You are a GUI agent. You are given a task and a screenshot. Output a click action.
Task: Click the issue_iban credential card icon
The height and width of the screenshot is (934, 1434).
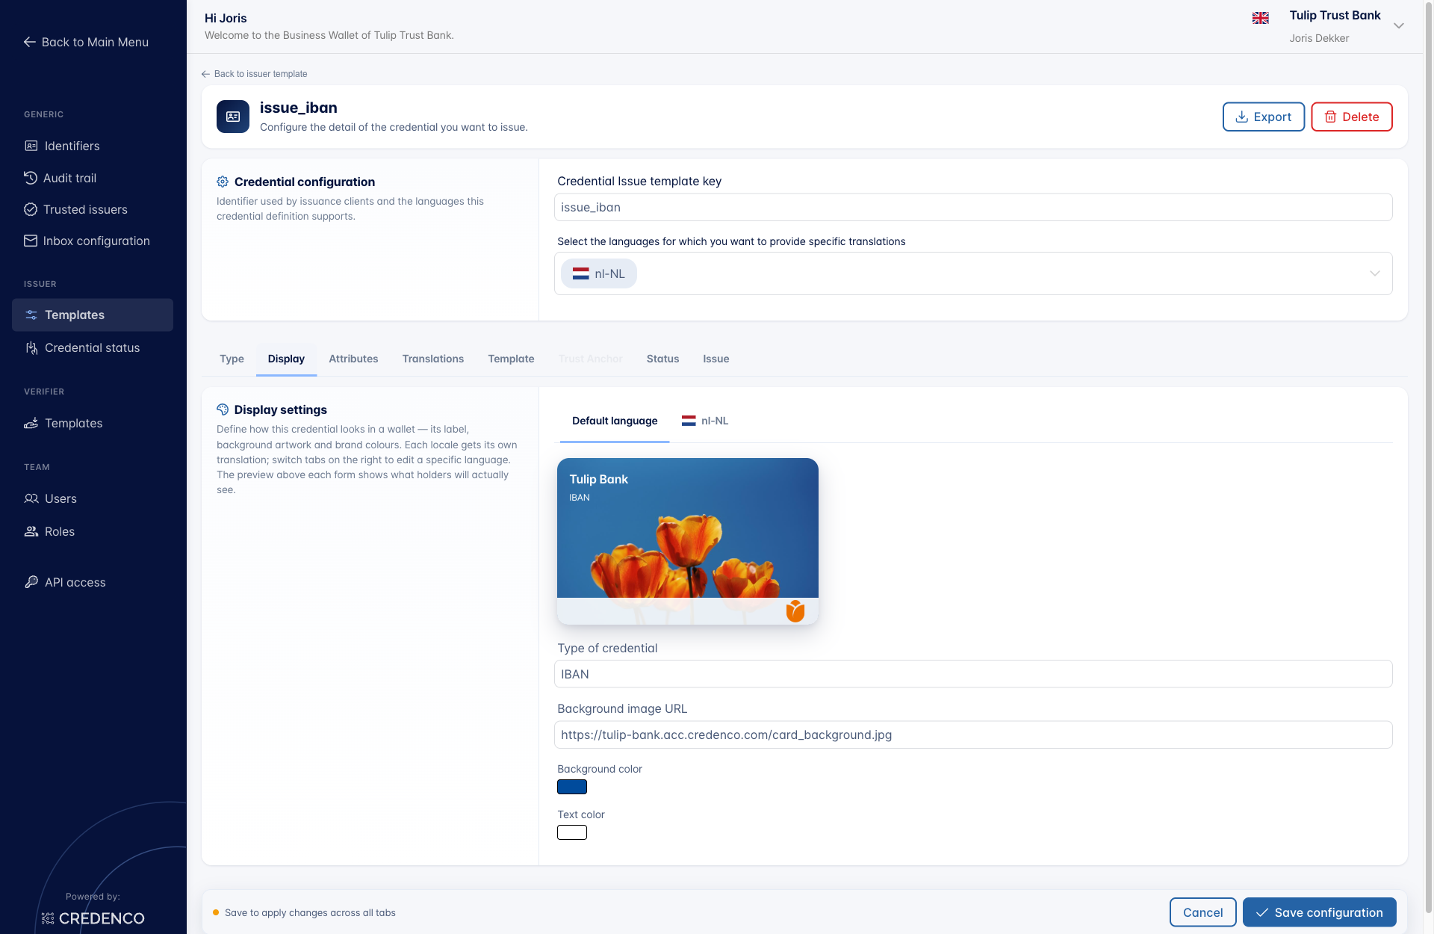point(233,117)
